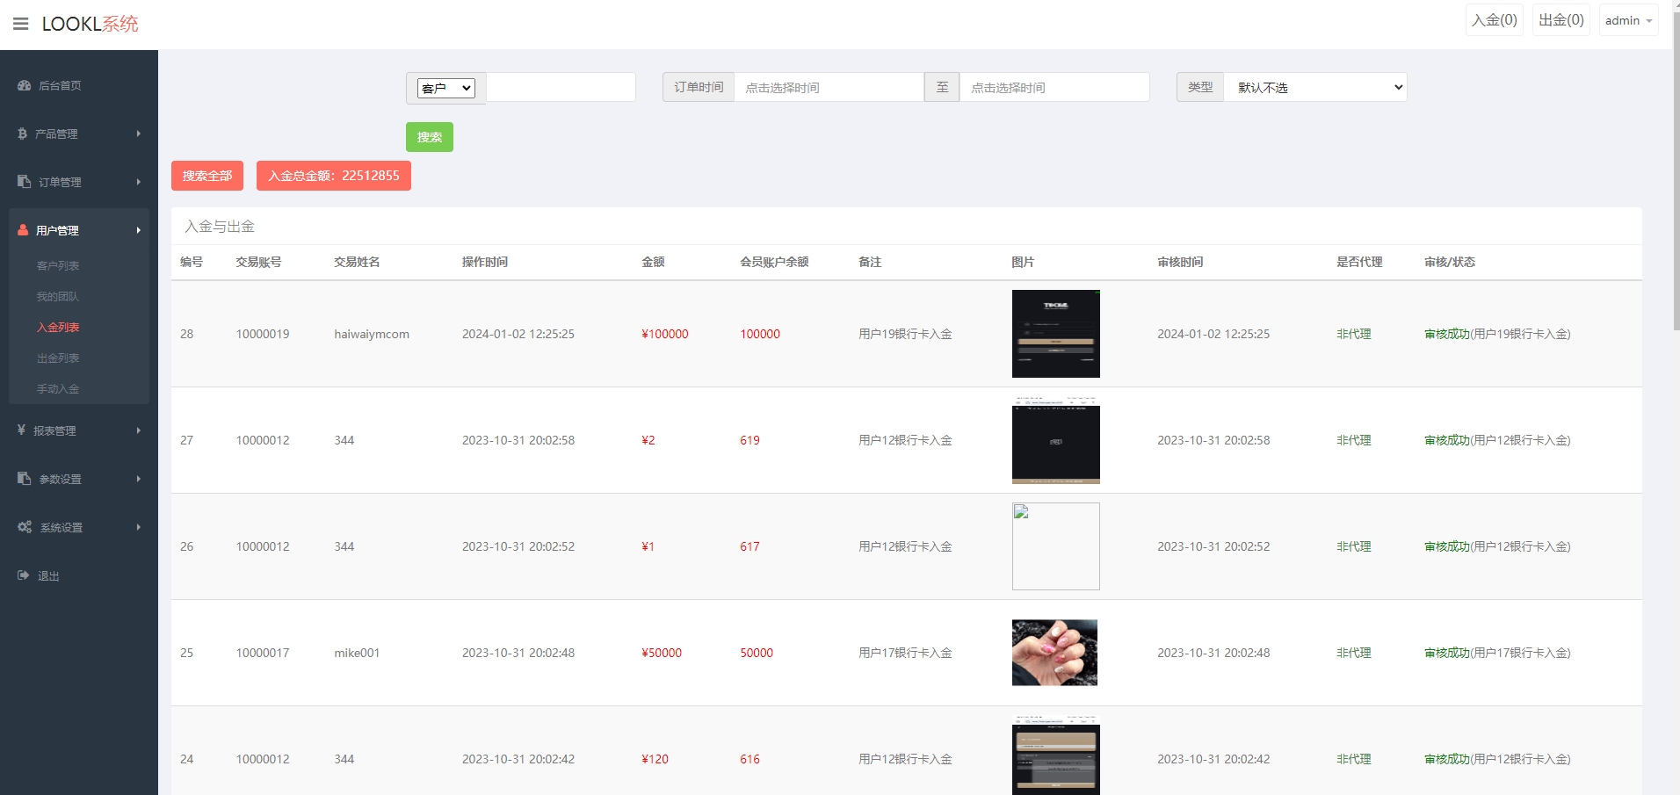The width and height of the screenshot is (1680, 795).
Task: Click the hamburger menu icon
Action: (21, 24)
